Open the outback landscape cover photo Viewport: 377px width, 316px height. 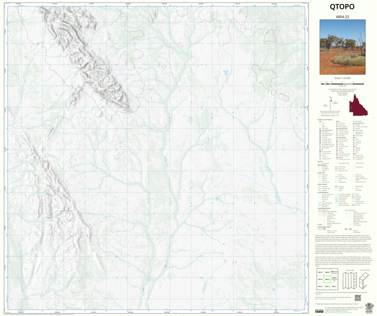342,47
